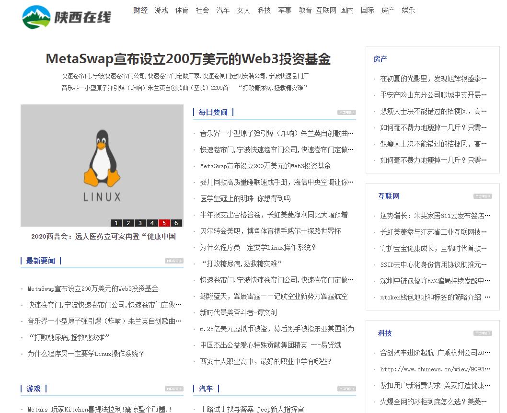
Task: Open the 财经 navigation item
Action: (141, 11)
